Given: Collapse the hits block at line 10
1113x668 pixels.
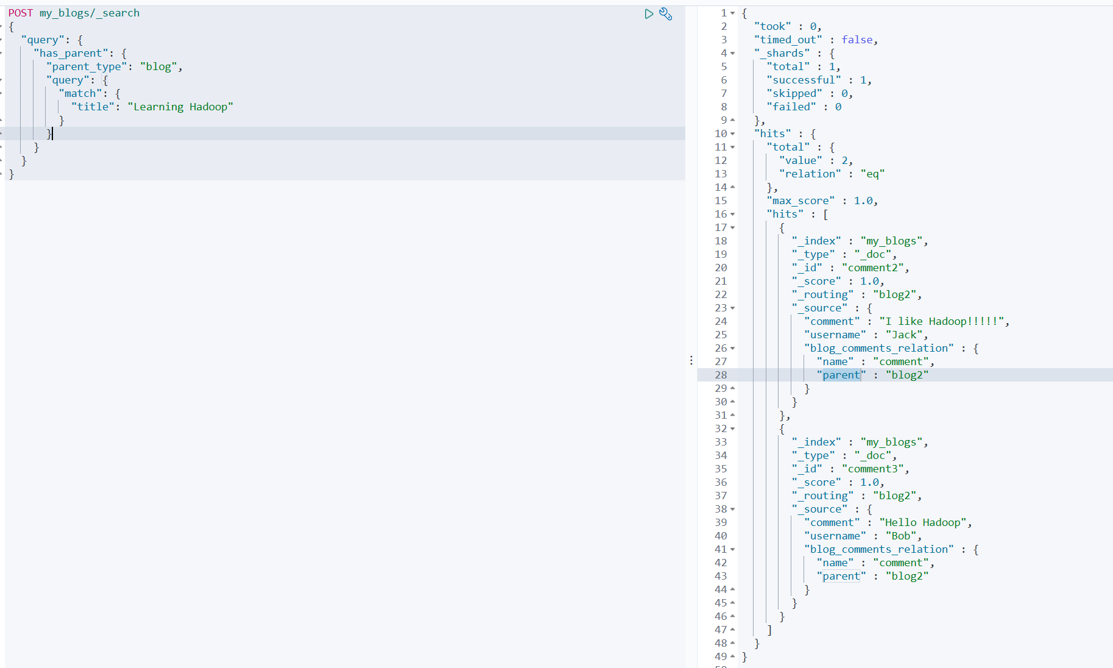Looking at the screenshot, I should click(x=733, y=133).
